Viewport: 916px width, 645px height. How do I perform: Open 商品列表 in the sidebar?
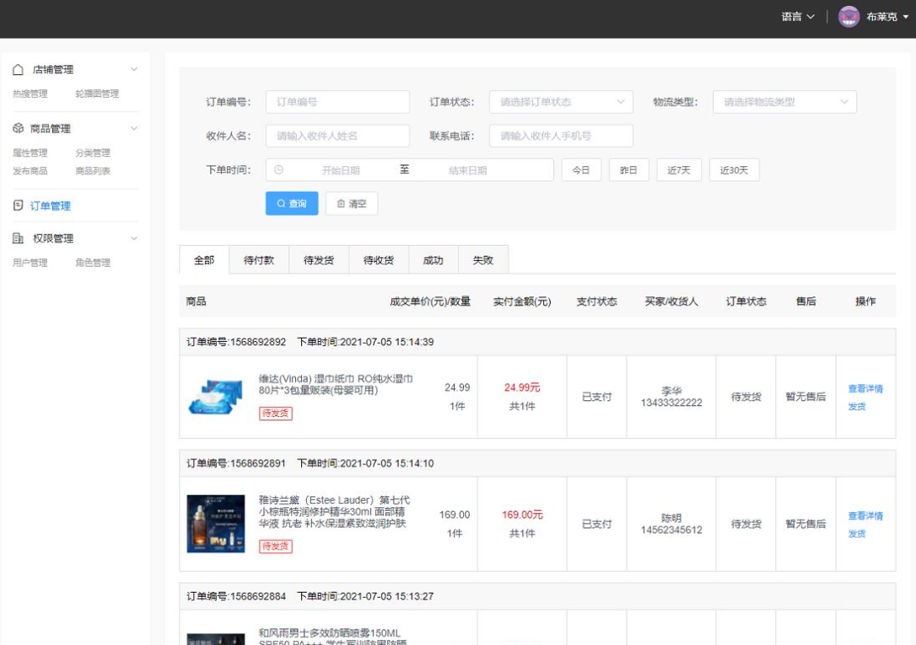pyautogui.click(x=93, y=171)
